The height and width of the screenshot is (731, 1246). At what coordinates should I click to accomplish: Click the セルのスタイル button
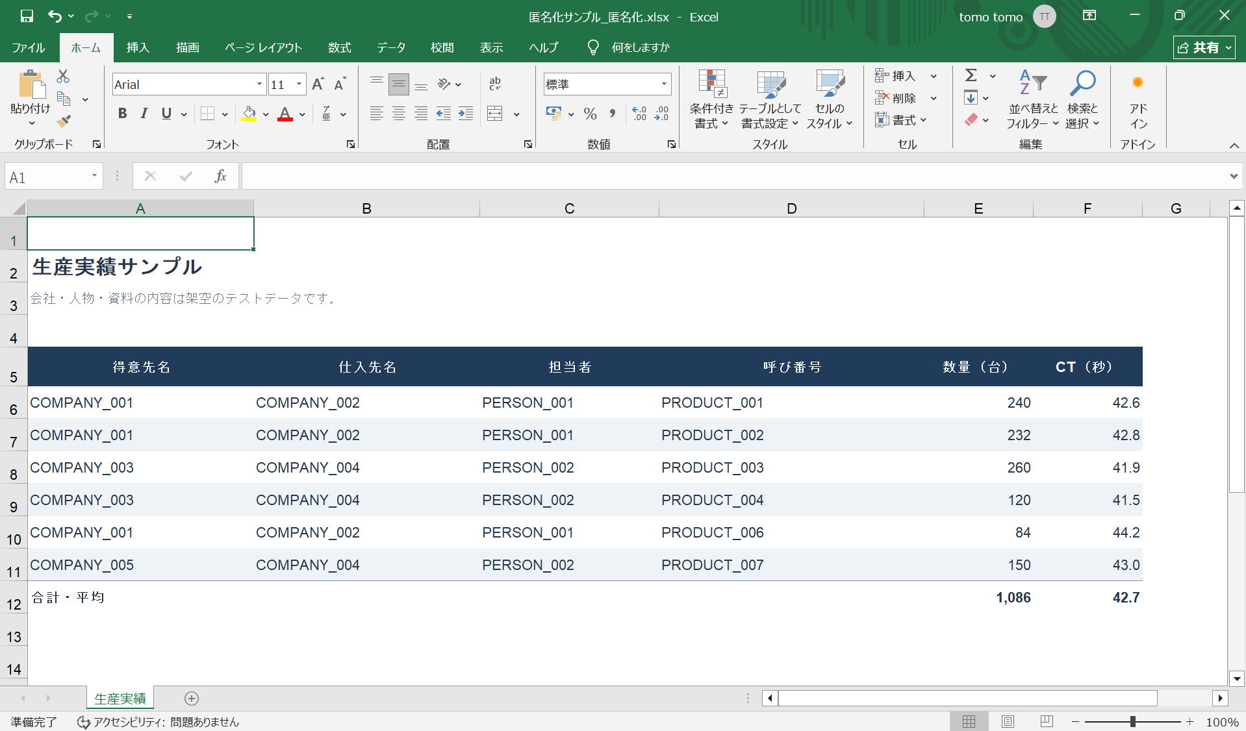830,99
